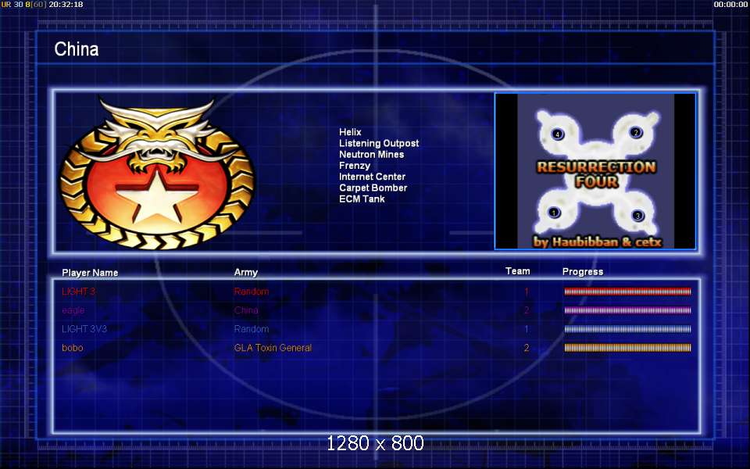
Task: Select start position marker 3 on map
Action: [x=637, y=216]
